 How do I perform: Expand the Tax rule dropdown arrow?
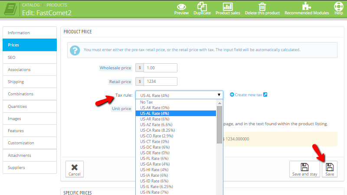(219, 95)
